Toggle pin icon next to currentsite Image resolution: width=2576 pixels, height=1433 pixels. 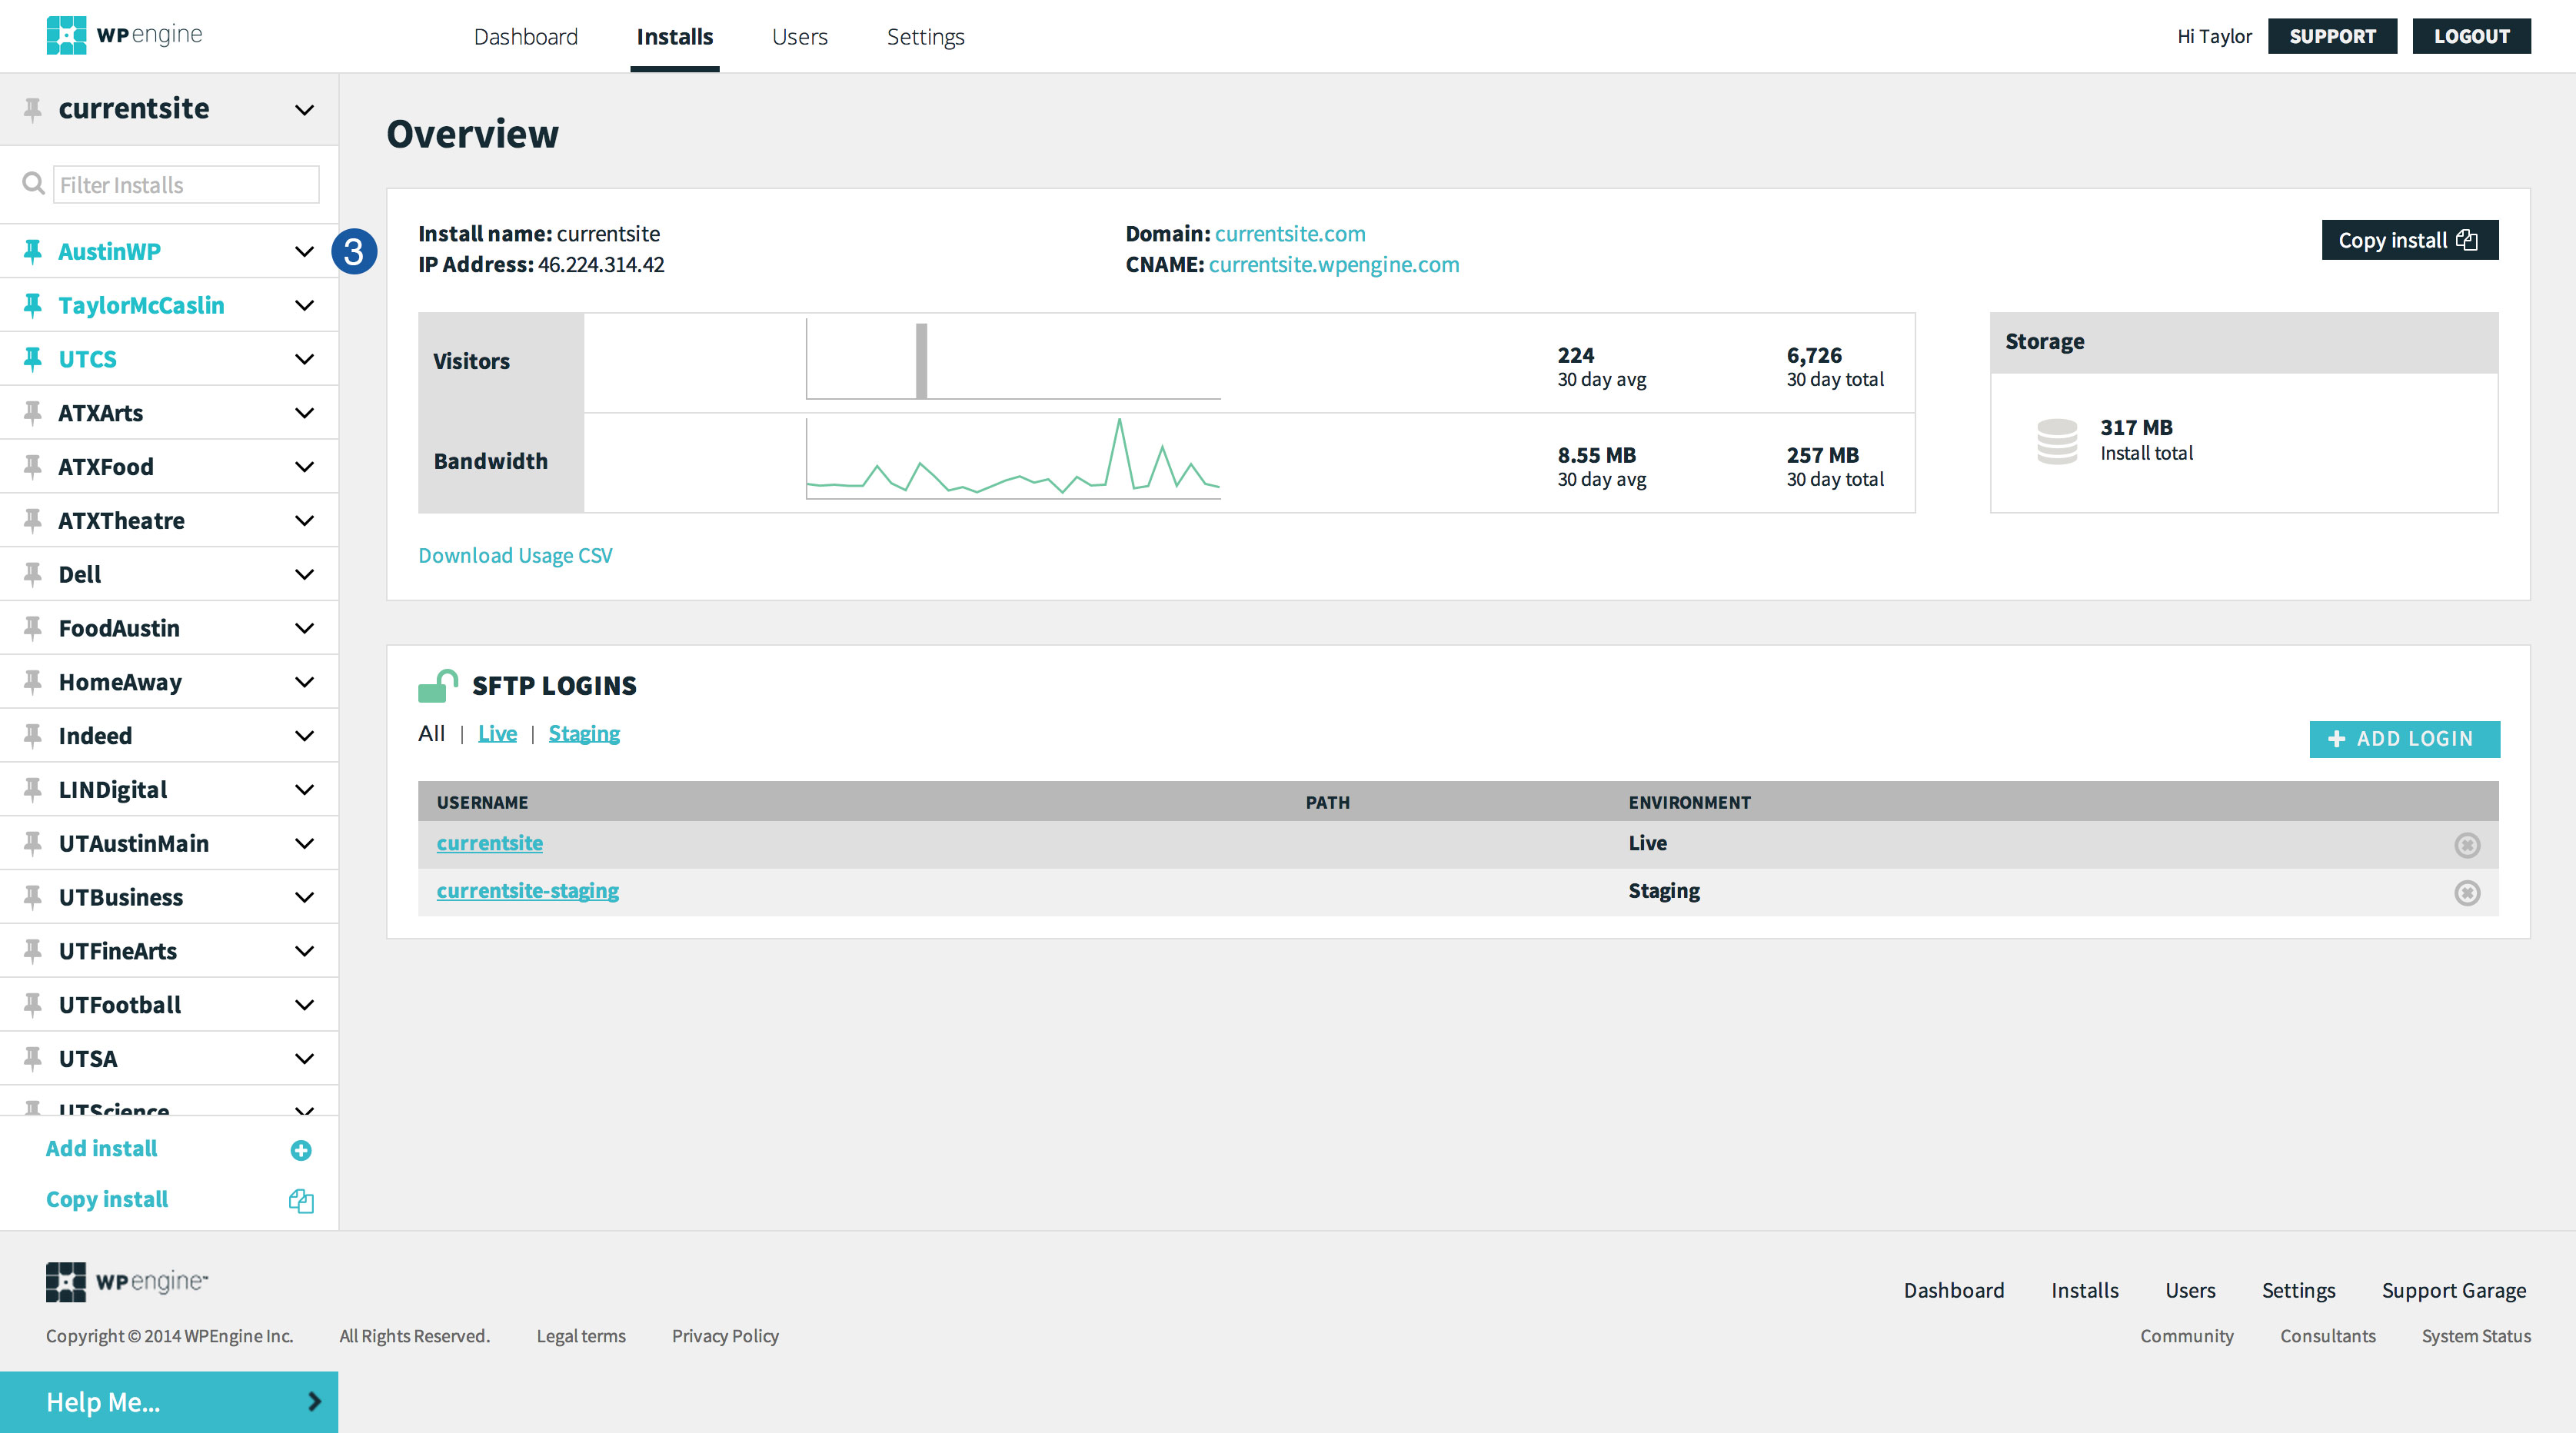click(x=33, y=109)
